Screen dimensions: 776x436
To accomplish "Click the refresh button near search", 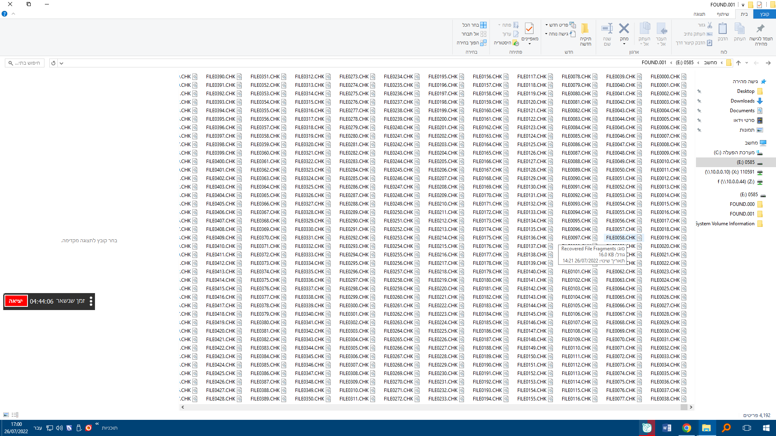I will [x=53, y=63].
